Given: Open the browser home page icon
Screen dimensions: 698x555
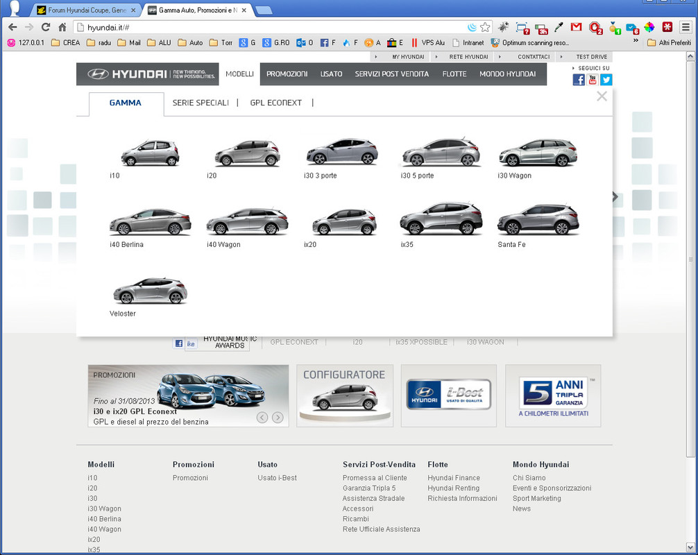Looking at the screenshot, I should 62,27.
